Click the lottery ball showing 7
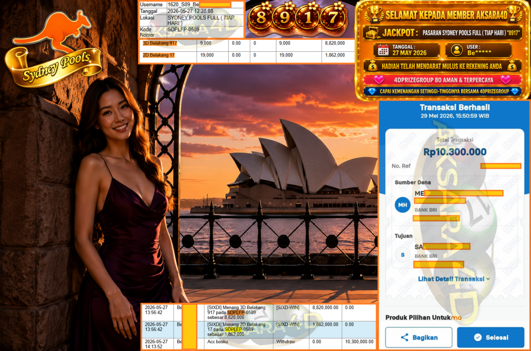 (333, 18)
